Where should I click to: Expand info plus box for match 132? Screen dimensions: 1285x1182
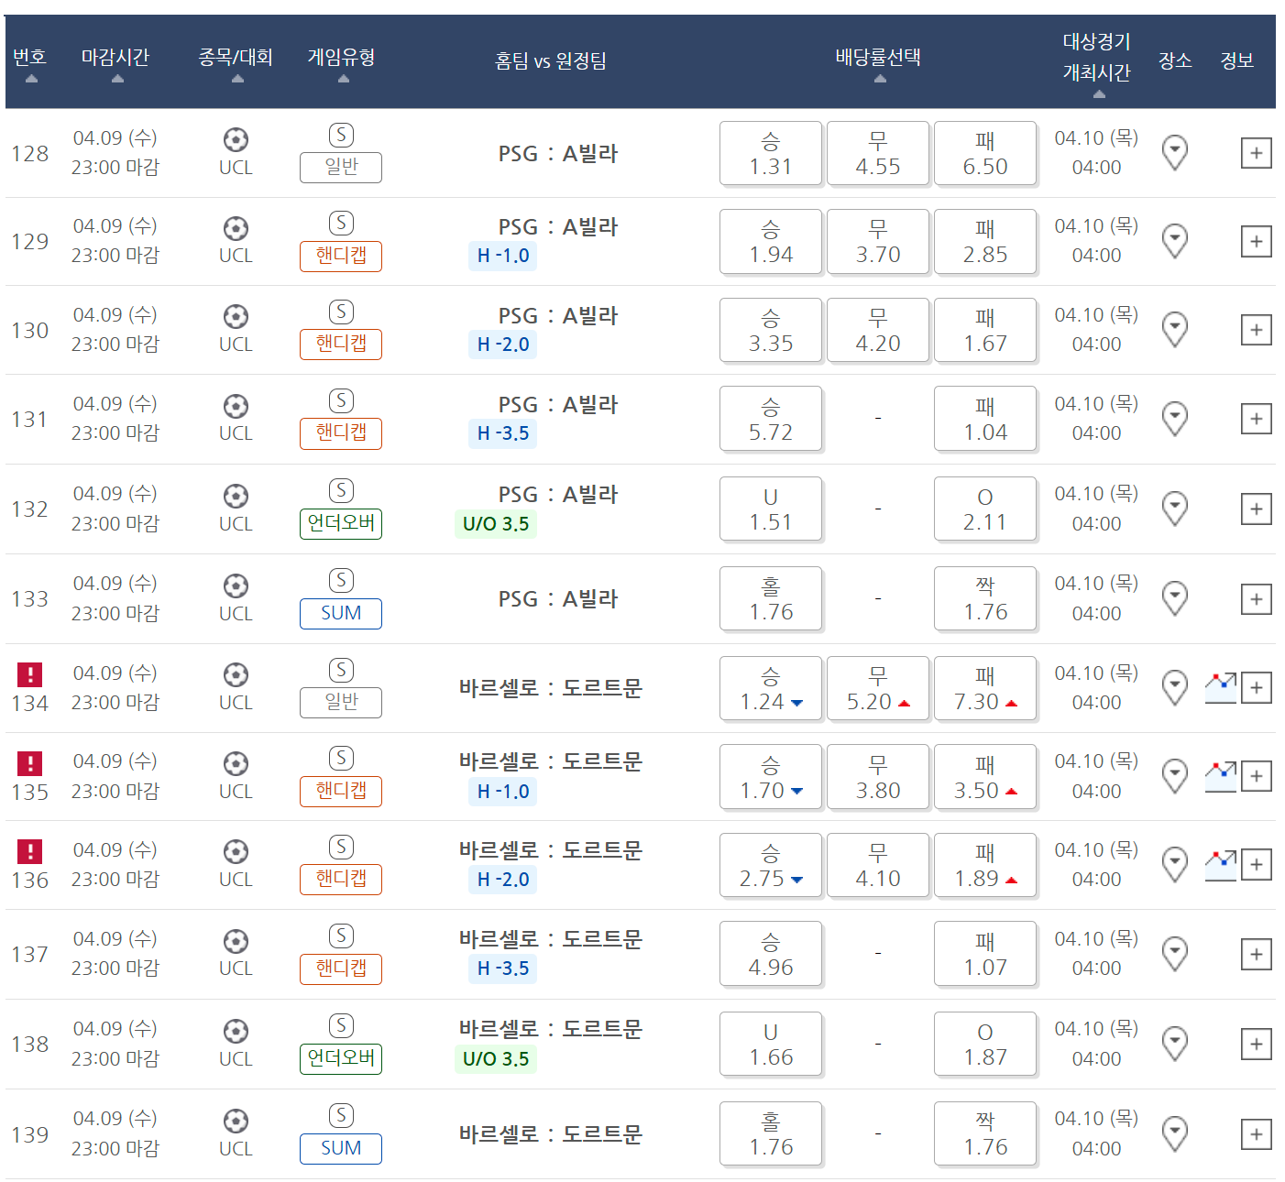tap(1256, 509)
